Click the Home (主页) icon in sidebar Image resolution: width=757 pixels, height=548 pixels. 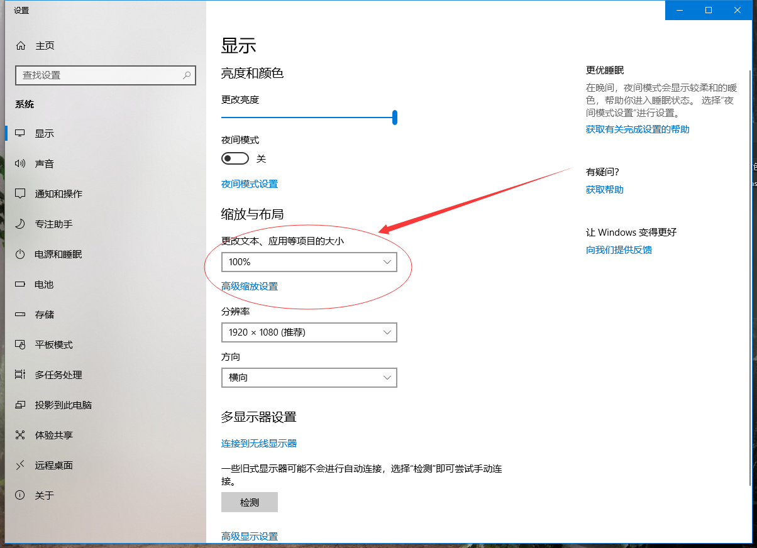21,46
